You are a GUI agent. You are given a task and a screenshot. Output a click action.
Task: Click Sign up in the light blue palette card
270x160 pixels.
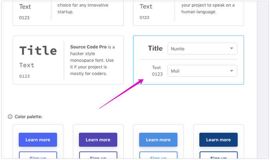[x=158, y=156]
